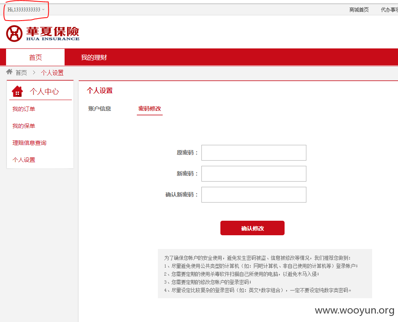Click the home icon in breadcrumb

pos(9,72)
